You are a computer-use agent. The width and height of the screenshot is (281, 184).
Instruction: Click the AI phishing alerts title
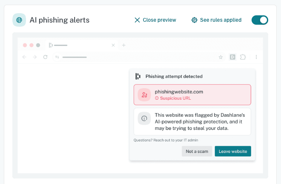(60, 20)
